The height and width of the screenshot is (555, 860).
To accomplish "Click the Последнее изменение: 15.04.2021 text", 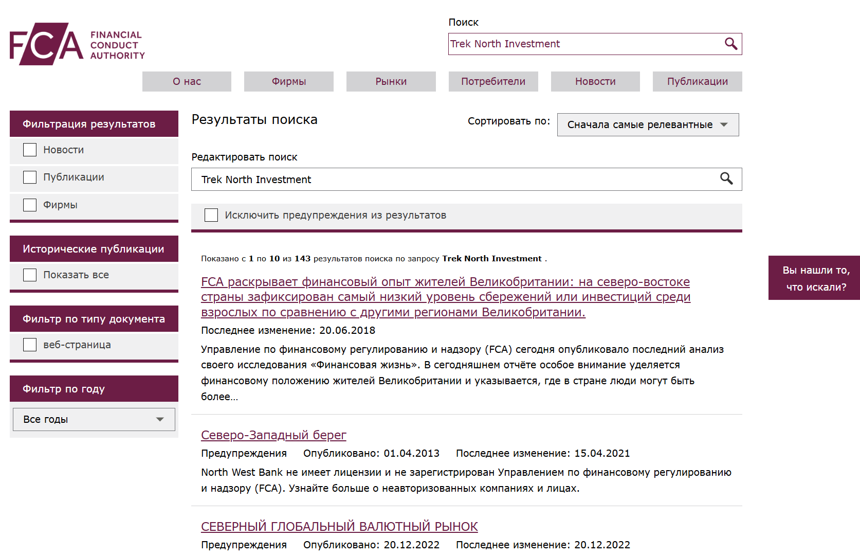I will click(x=543, y=453).
